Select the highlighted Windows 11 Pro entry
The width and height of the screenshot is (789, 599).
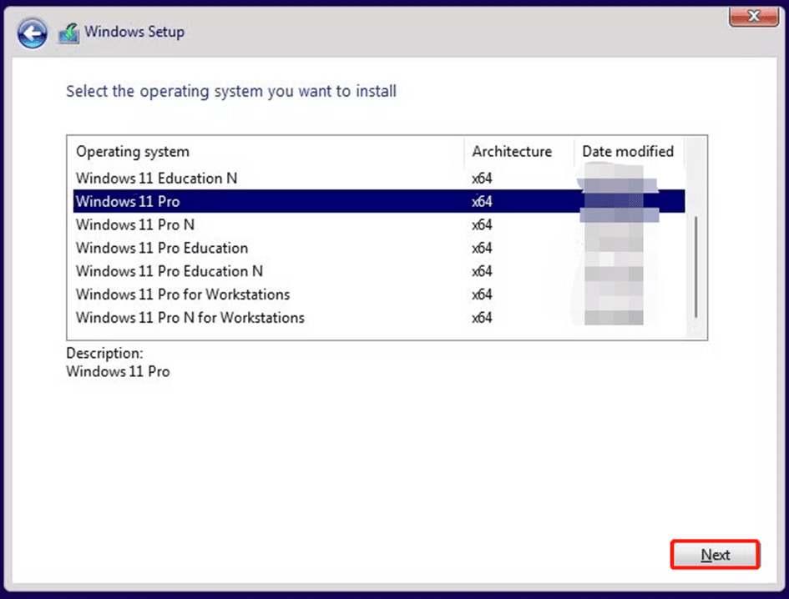coord(128,202)
